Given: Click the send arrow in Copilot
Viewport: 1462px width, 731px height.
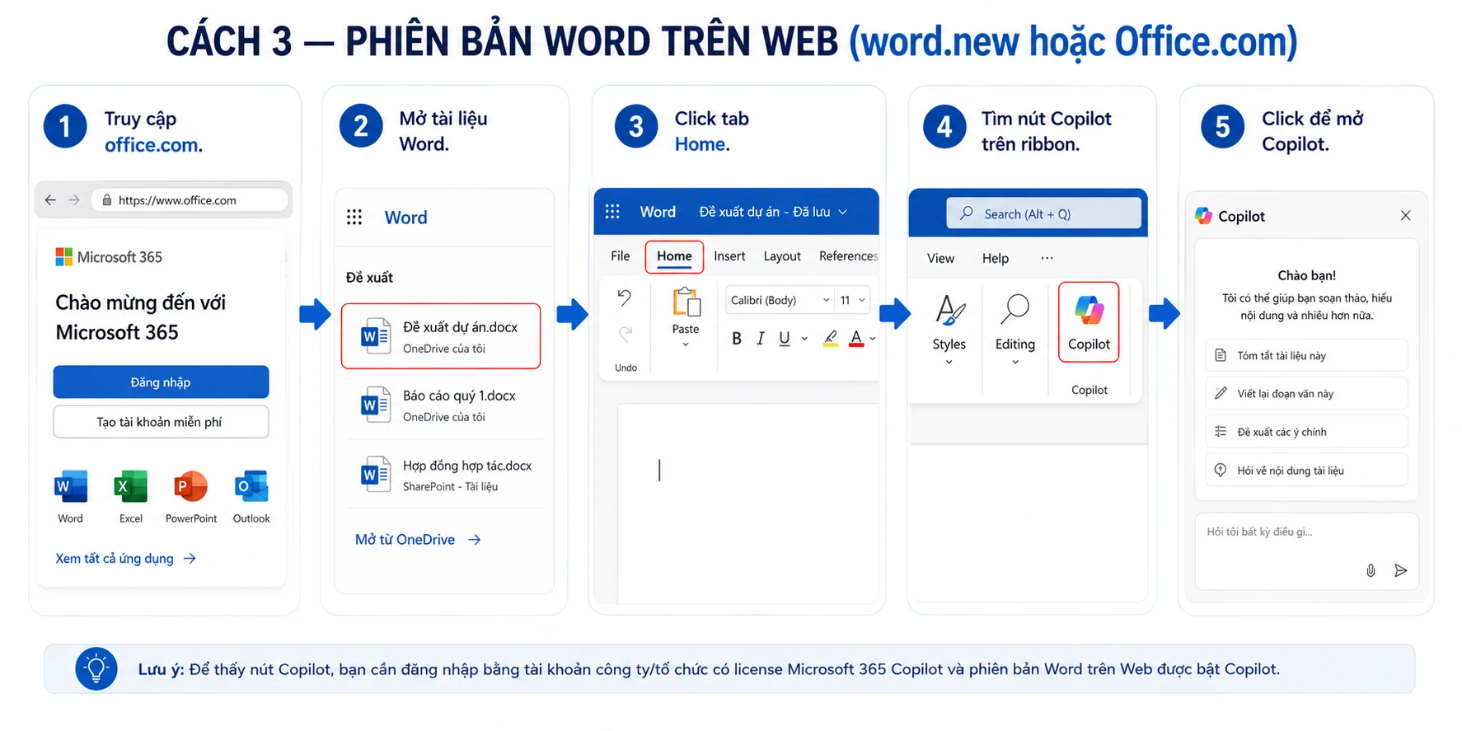Looking at the screenshot, I should click(x=1400, y=570).
